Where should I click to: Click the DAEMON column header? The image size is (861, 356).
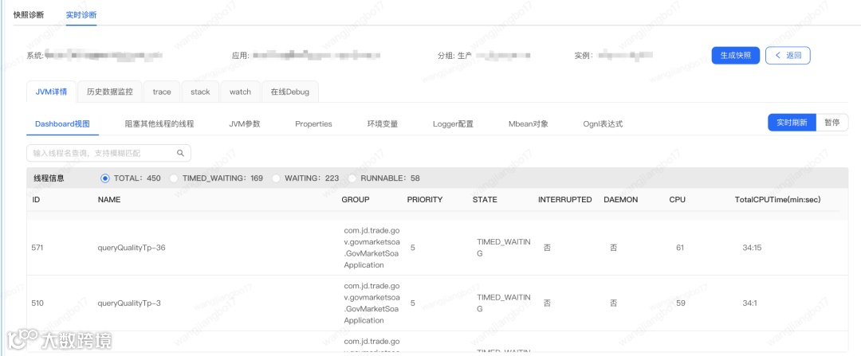[x=620, y=200]
